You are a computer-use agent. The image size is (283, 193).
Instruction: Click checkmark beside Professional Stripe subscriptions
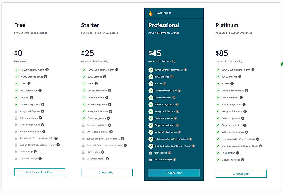tap(151, 125)
